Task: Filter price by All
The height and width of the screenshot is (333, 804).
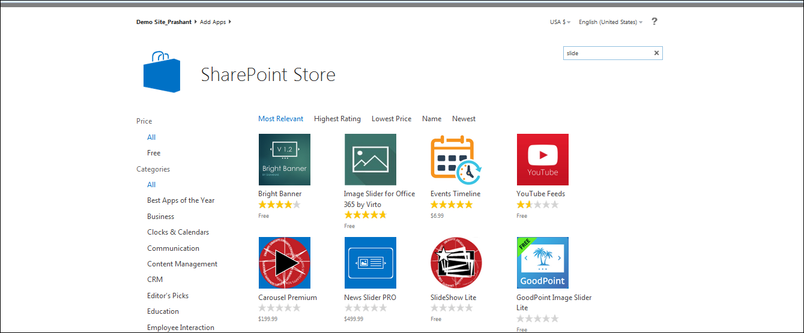Action: coord(151,137)
